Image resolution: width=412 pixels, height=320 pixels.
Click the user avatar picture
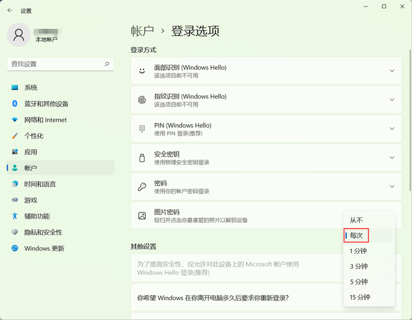click(x=19, y=35)
